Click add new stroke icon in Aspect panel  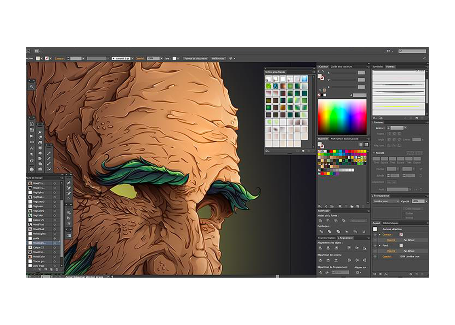click(375, 274)
